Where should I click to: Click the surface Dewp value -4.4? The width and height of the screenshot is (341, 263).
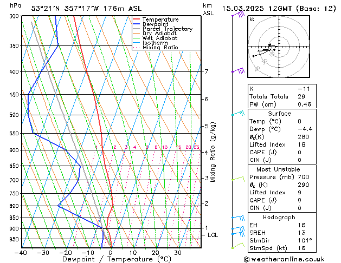(x=305, y=129)
